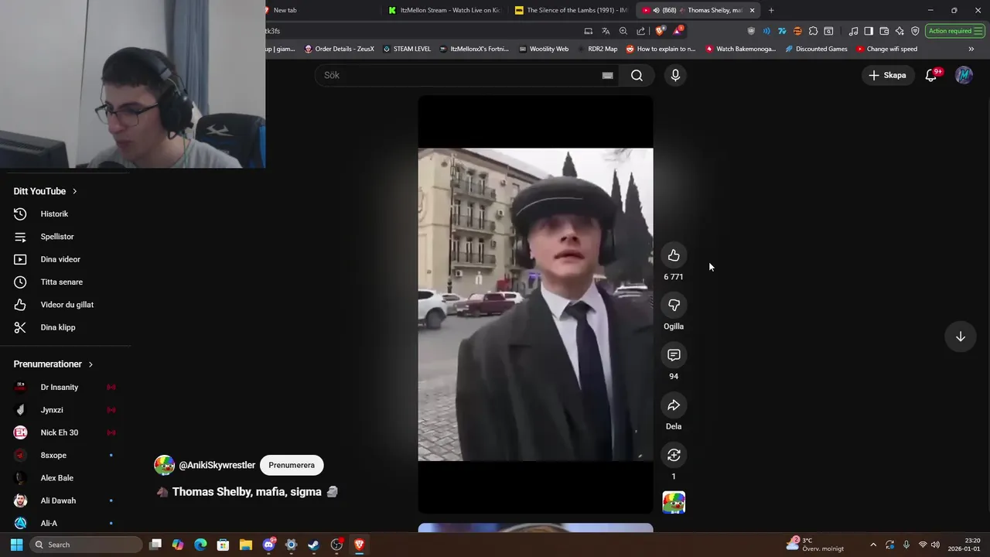Start voice search with microphone
This screenshot has width=990, height=557.
[x=675, y=75]
